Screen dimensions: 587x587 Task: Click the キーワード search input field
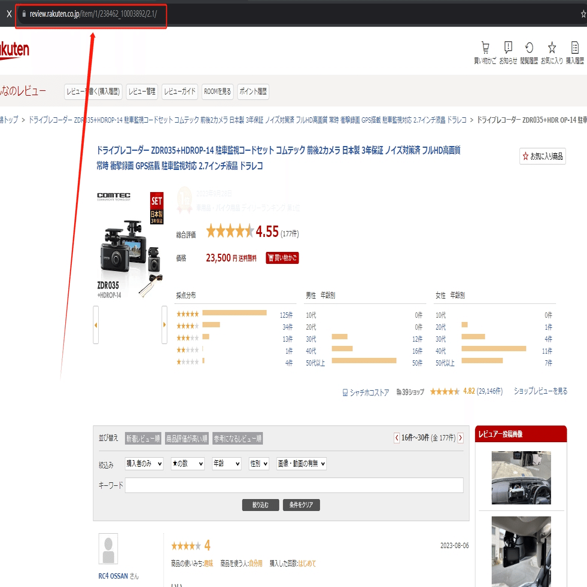tap(294, 485)
